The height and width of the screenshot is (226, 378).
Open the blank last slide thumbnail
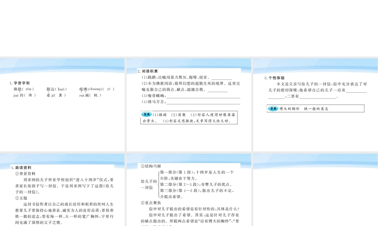(x=316, y=190)
